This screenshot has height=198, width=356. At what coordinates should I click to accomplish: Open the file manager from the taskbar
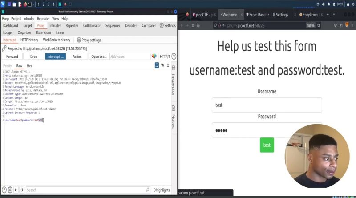15,4
